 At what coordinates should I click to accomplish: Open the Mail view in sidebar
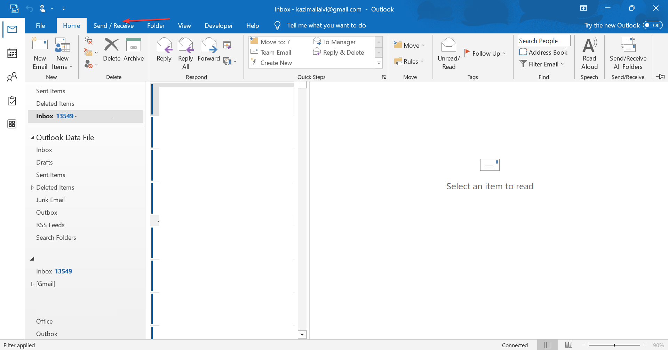(x=12, y=30)
